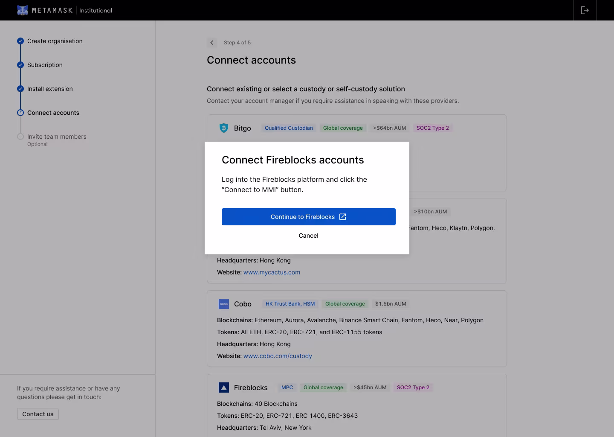Viewport: 614px width, 437px height.
Task: Click the Invite team members empty circle
Action: click(x=20, y=137)
